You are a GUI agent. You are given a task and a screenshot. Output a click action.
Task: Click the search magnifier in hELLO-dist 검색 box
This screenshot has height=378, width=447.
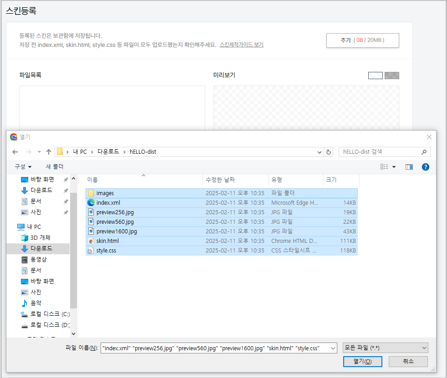point(423,151)
